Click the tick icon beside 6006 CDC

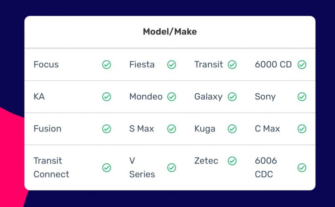point(302,168)
